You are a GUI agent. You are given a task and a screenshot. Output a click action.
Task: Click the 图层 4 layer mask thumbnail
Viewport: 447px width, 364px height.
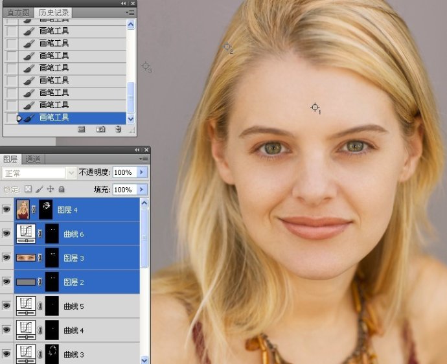45,209
